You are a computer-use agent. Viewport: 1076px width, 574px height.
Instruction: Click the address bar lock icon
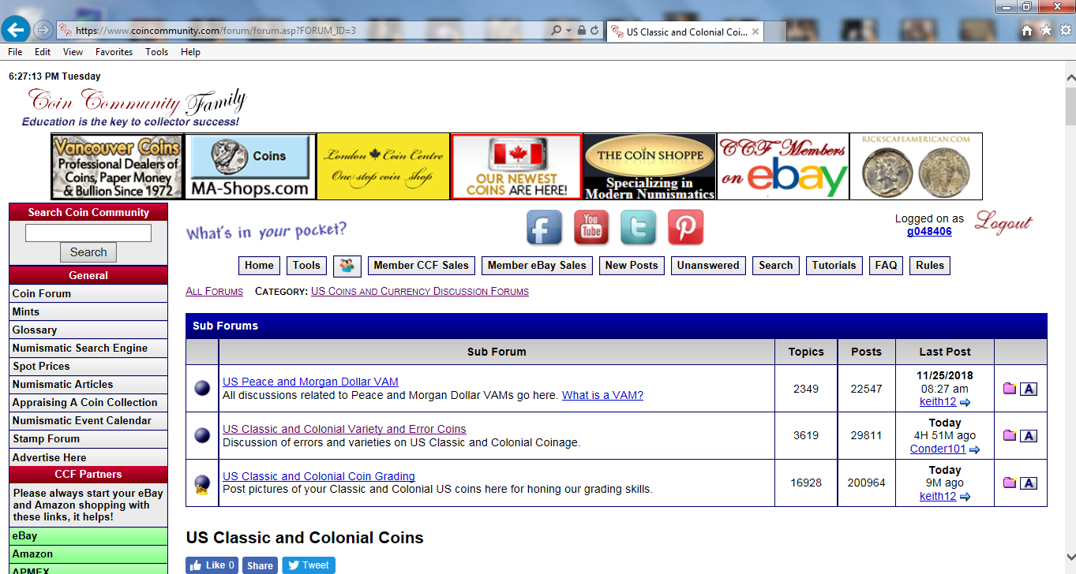[582, 31]
